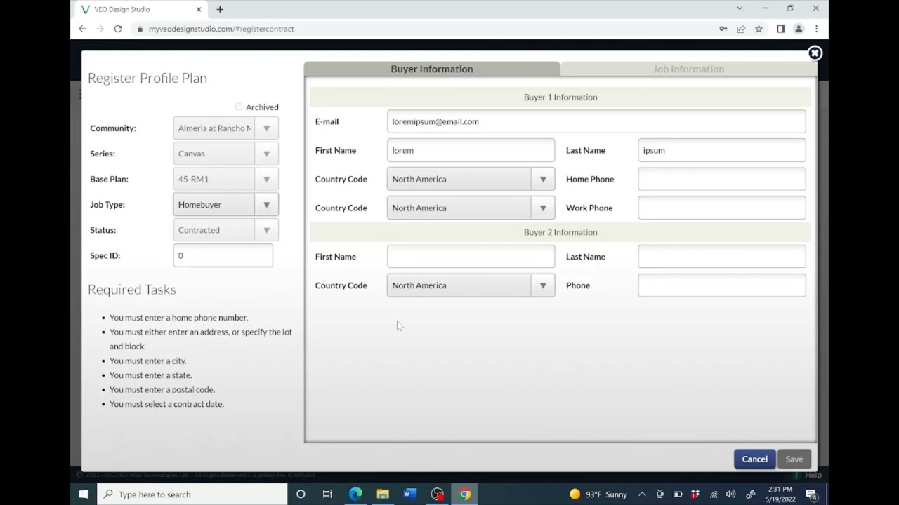
Task: Click the Save button
Action: (794, 459)
